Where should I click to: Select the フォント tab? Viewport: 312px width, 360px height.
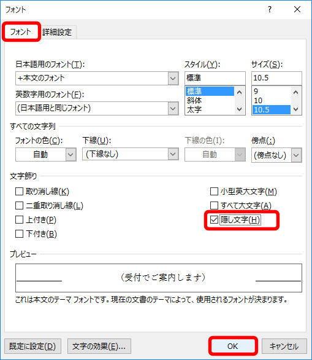point(21,32)
